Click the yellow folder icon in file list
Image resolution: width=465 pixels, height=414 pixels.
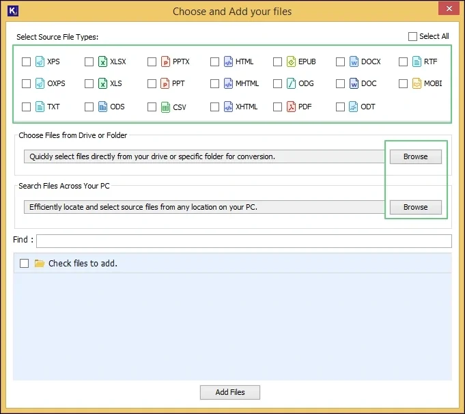click(x=40, y=263)
